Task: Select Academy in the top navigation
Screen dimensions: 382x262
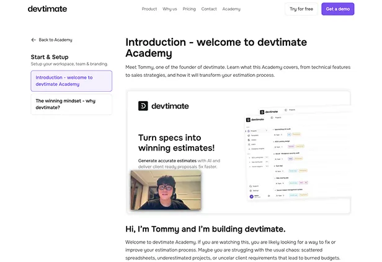Action: (231, 9)
